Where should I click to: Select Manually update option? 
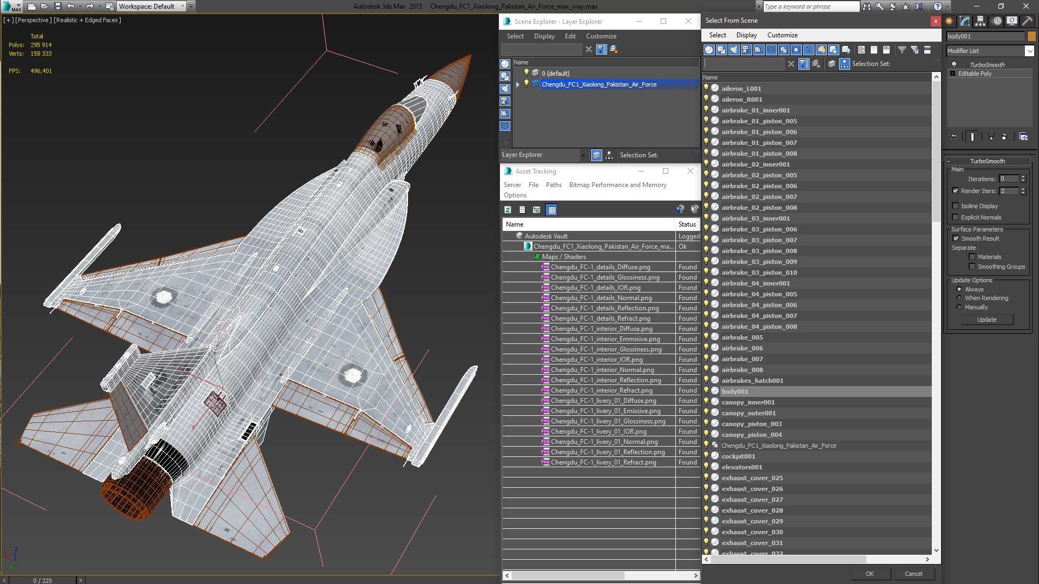coord(959,307)
